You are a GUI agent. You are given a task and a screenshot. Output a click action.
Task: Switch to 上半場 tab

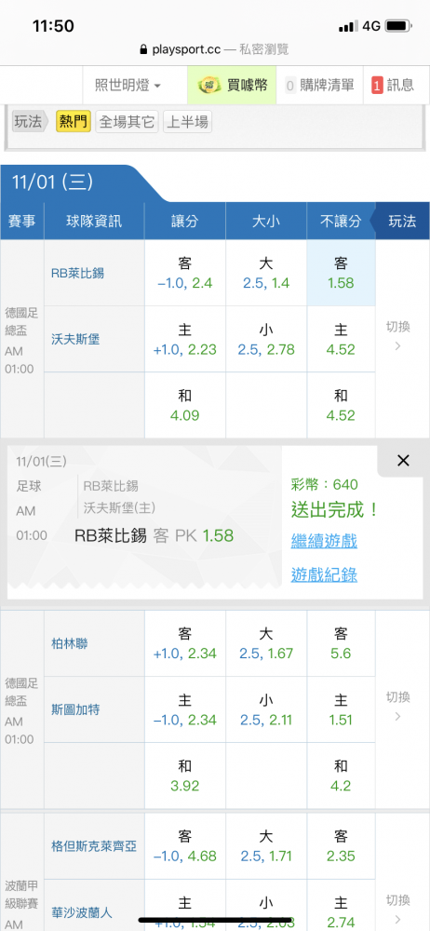tap(187, 122)
